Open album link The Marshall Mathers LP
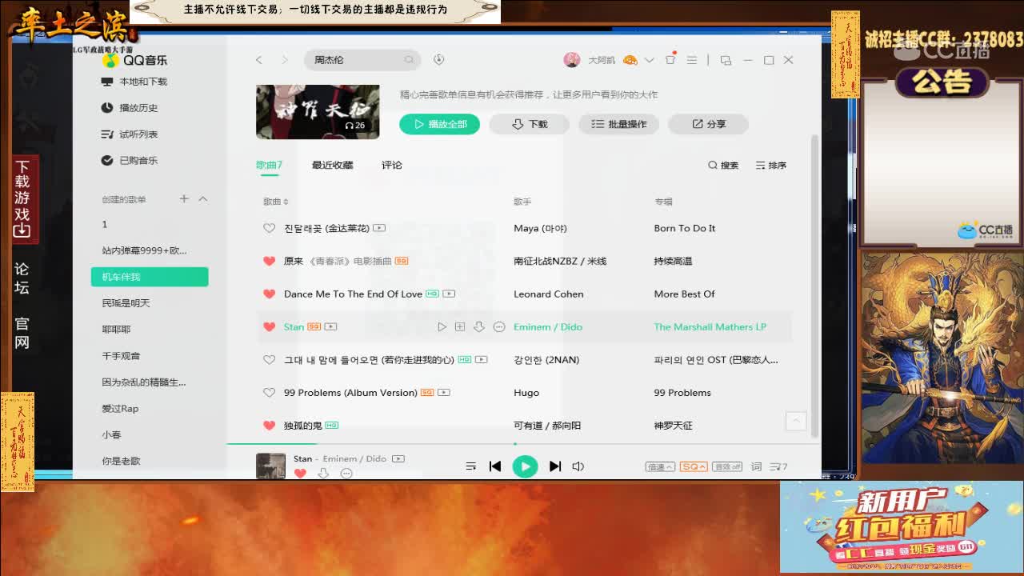1024x576 pixels. pos(710,326)
